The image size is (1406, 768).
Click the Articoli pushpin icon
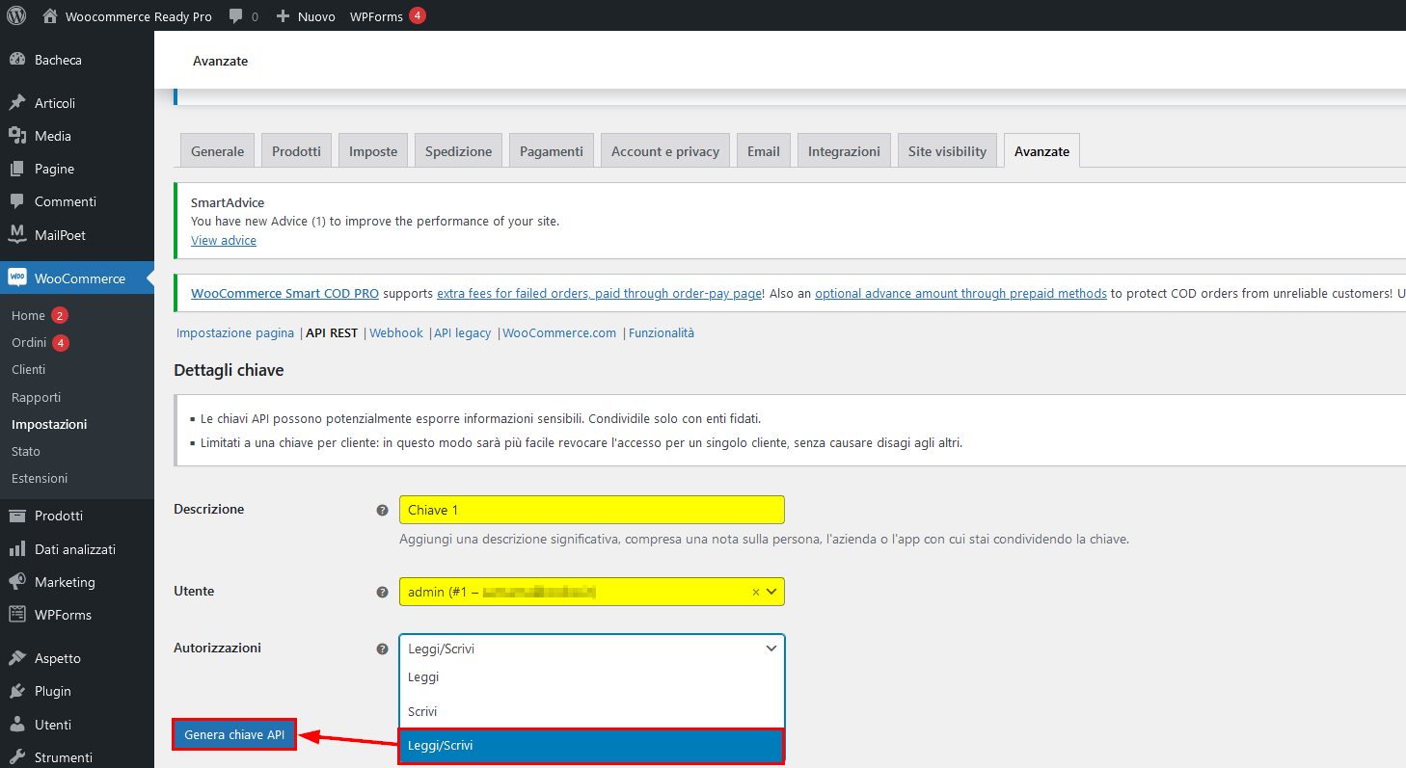pos(17,103)
